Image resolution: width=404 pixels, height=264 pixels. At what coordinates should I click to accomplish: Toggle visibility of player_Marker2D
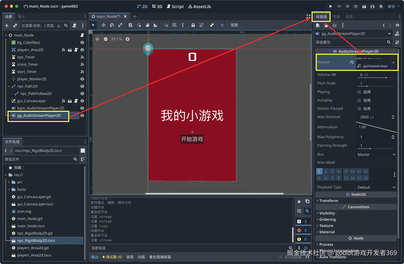pos(82,79)
